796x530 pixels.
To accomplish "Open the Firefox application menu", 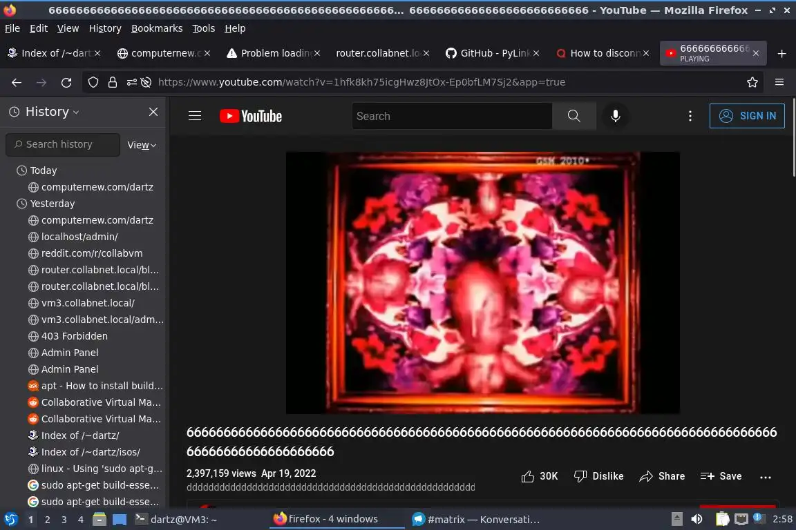I will pyautogui.click(x=779, y=82).
